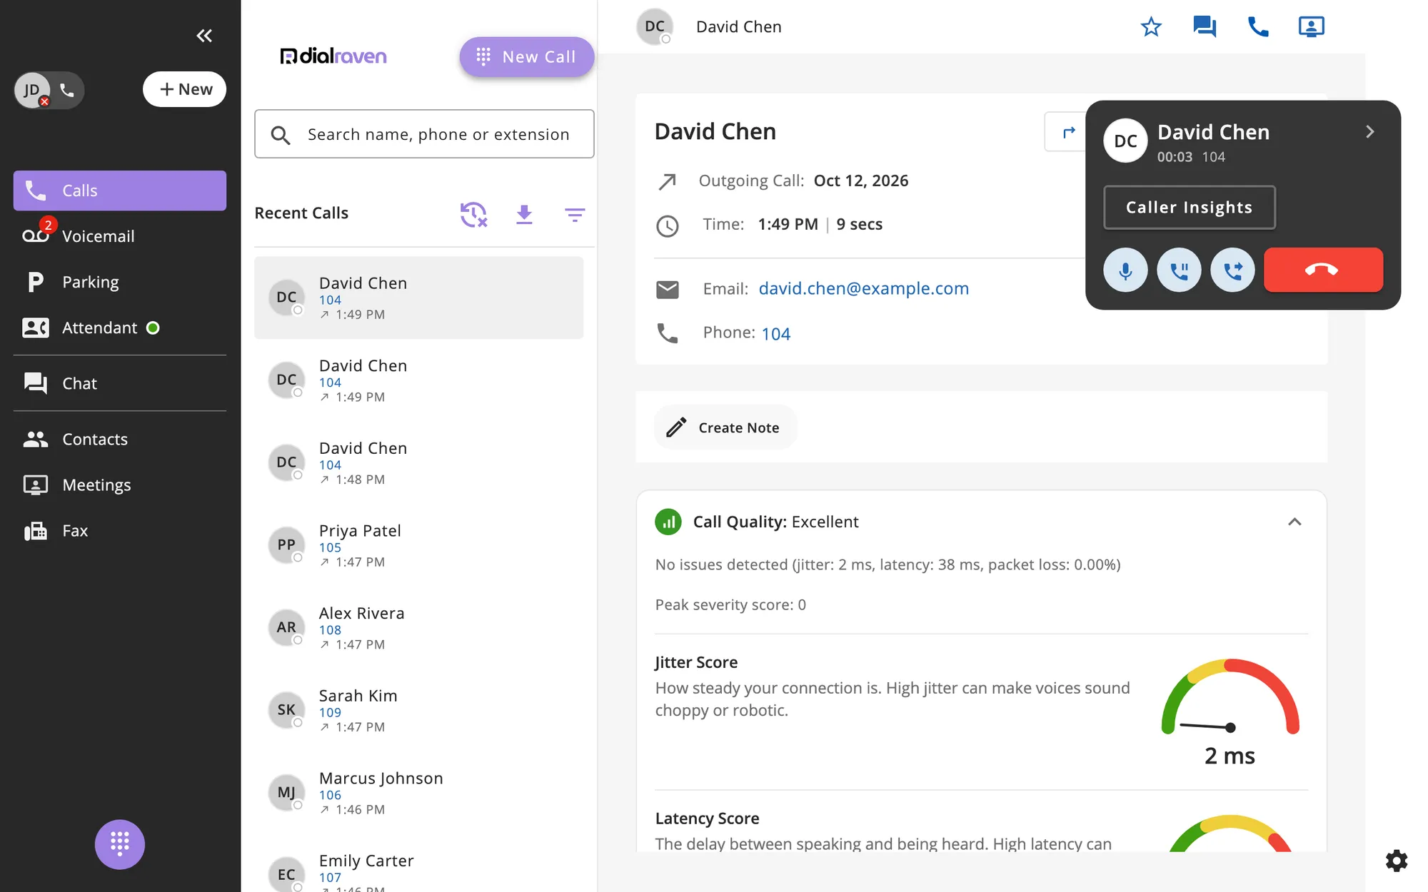Open Contacts from the sidebar
This screenshot has width=1428, height=892.
120,439
